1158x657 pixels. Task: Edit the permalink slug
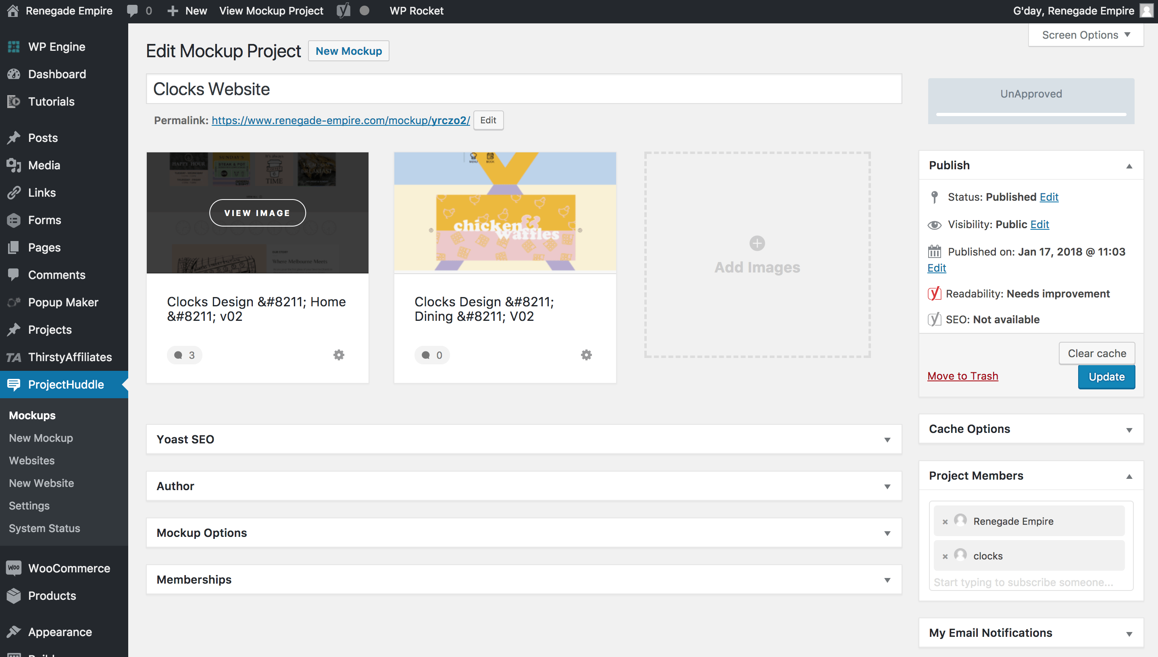[488, 121]
